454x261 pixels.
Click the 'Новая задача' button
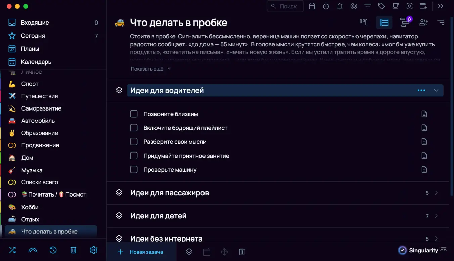141,252
